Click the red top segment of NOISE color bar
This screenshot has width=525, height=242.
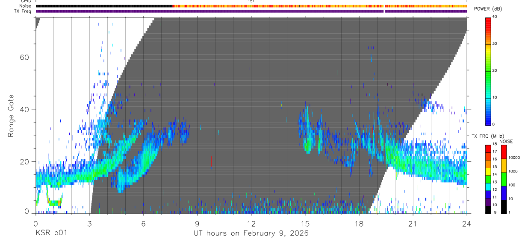(504, 152)
